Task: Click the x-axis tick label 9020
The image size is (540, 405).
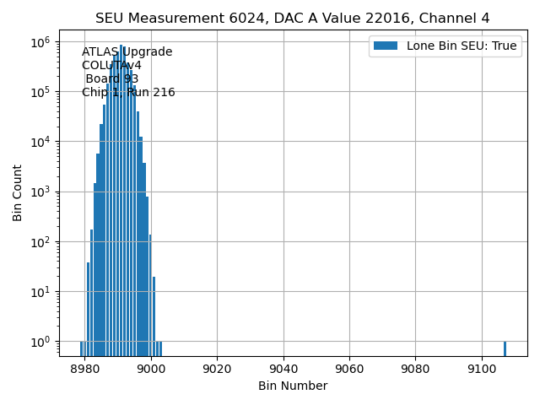Action: tap(217, 370)
